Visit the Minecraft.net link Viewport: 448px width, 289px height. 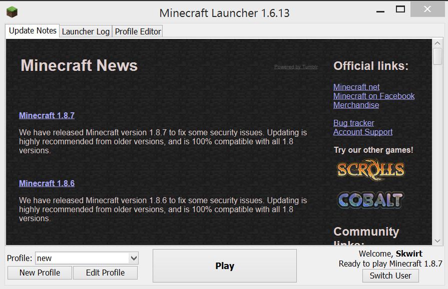coord(356,87)
